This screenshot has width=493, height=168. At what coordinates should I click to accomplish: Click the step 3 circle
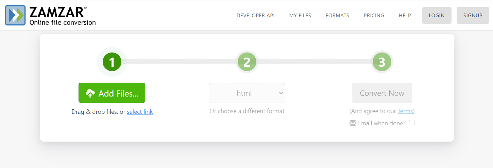coord(382,62)
